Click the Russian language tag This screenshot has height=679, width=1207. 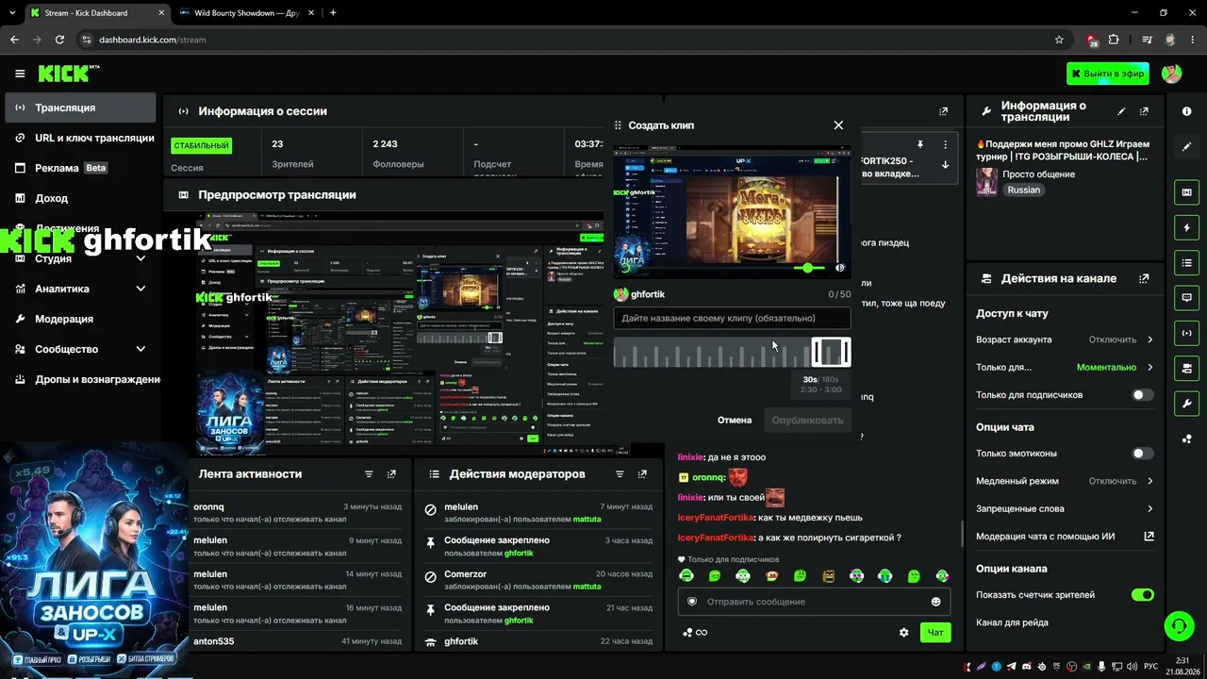[x=1023, y=190]
